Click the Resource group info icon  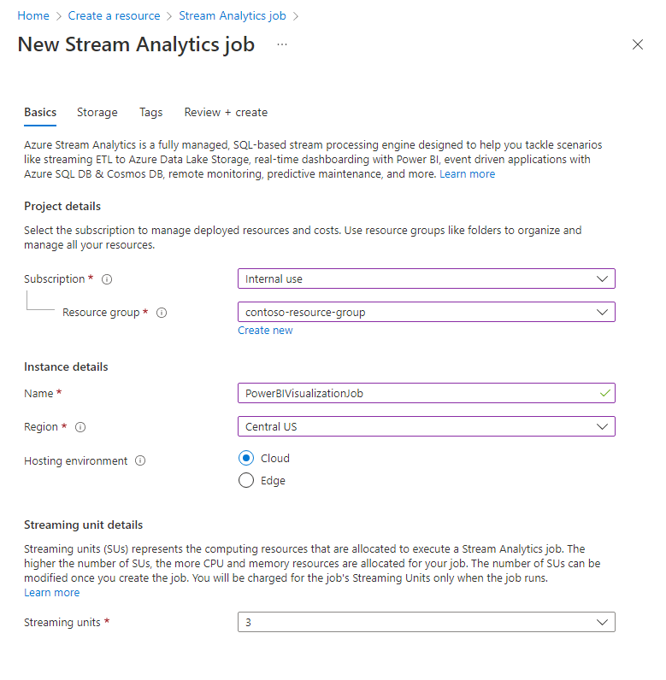point(162,313)
